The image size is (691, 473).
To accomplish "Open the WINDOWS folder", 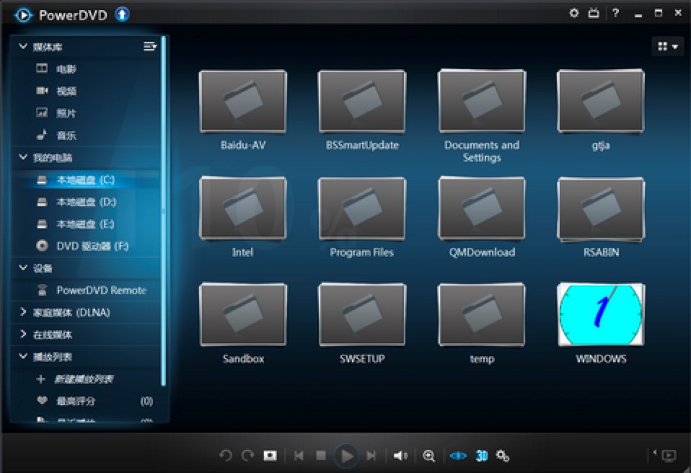I will 599,314.
